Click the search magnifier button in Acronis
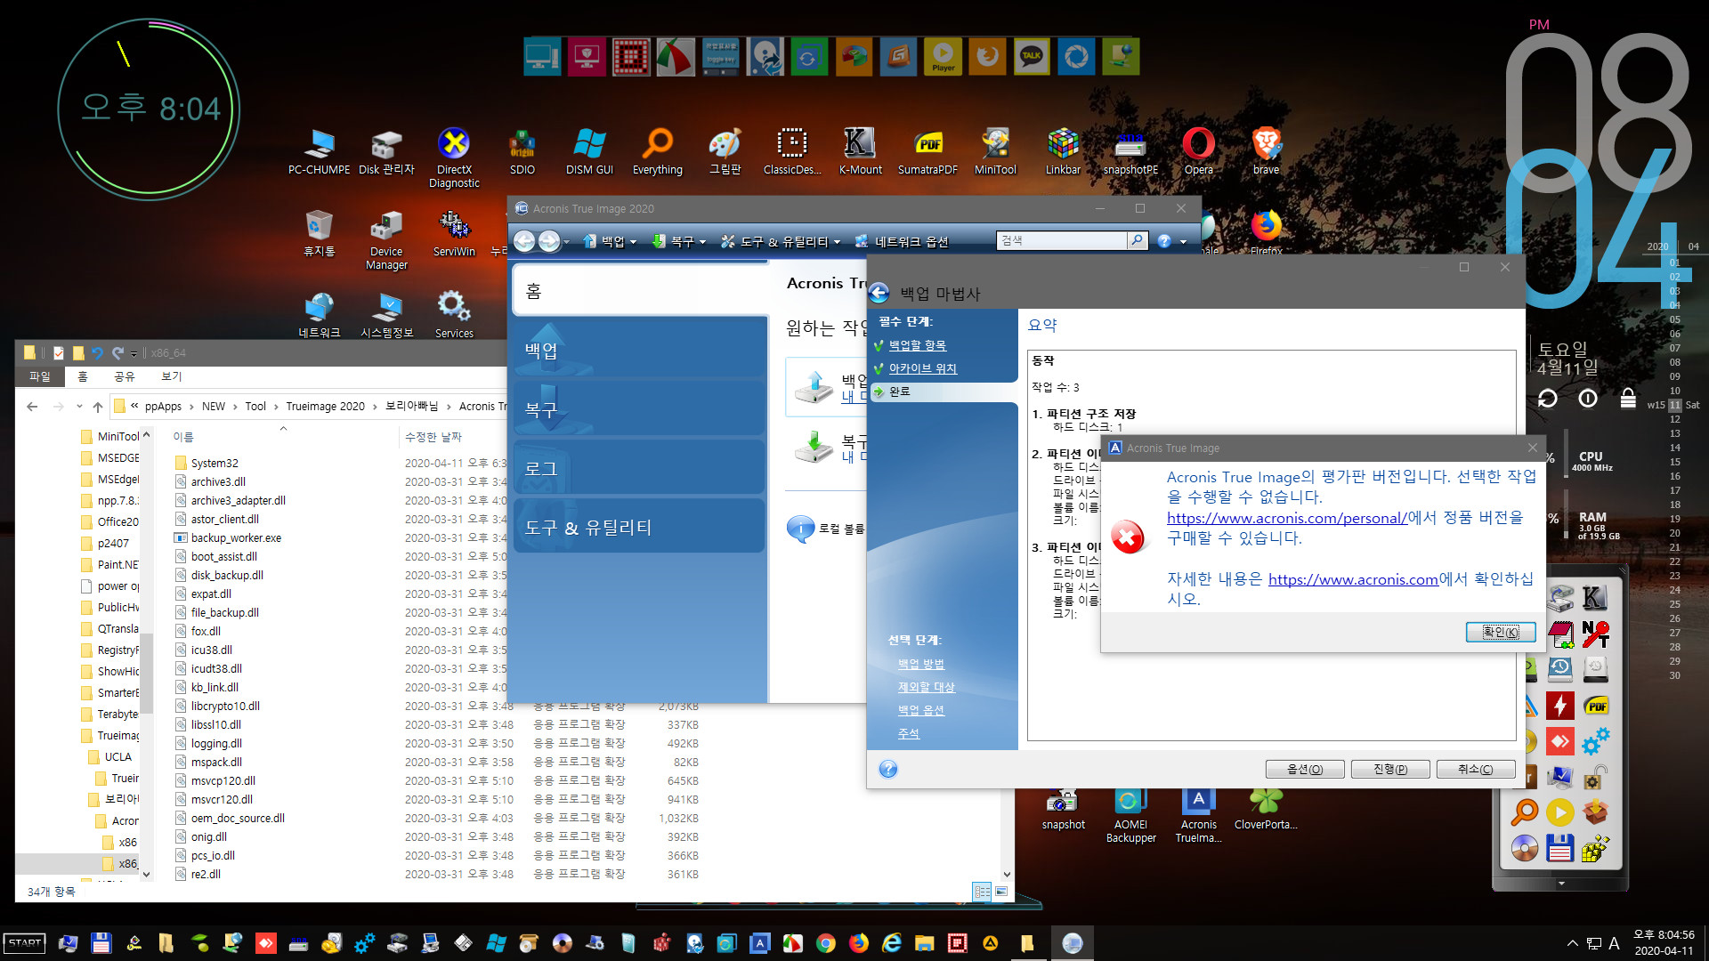This screenshot has height=961, width=1709. [1137, 240]
